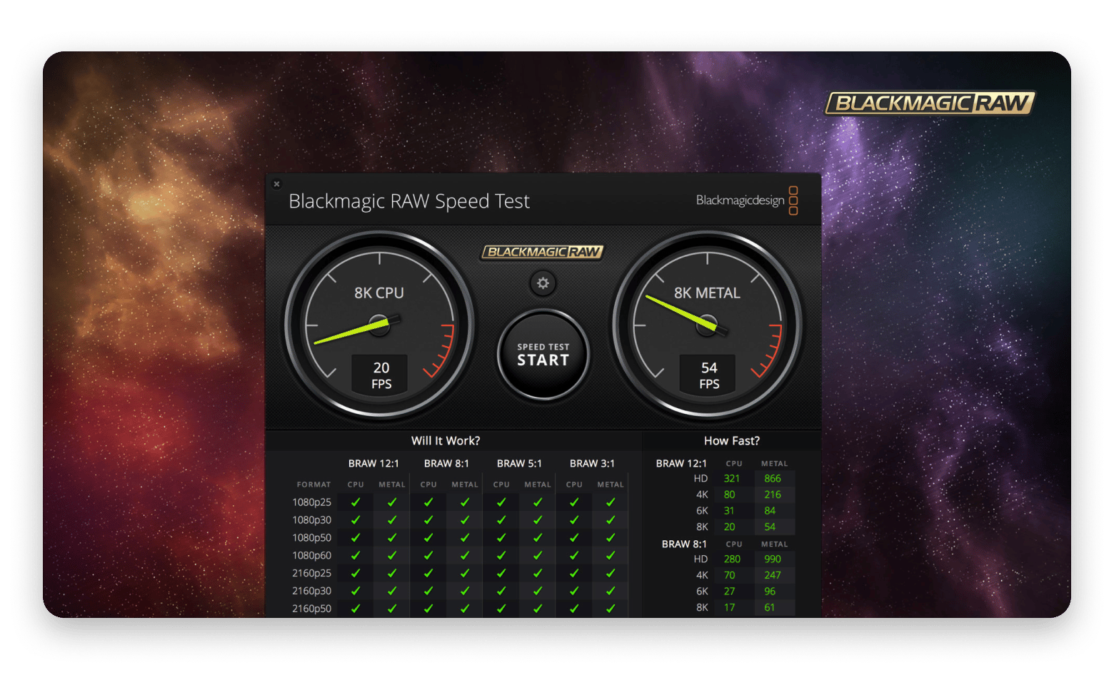Select BRAW 8:1 6K METAL value 96
1114x675 pixels.
pos(770,592)
